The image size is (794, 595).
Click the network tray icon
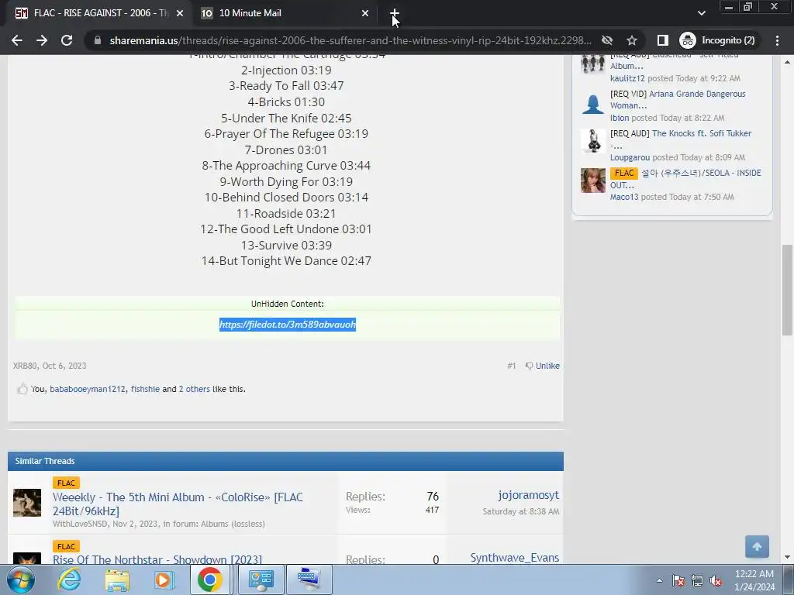[697, 580]
